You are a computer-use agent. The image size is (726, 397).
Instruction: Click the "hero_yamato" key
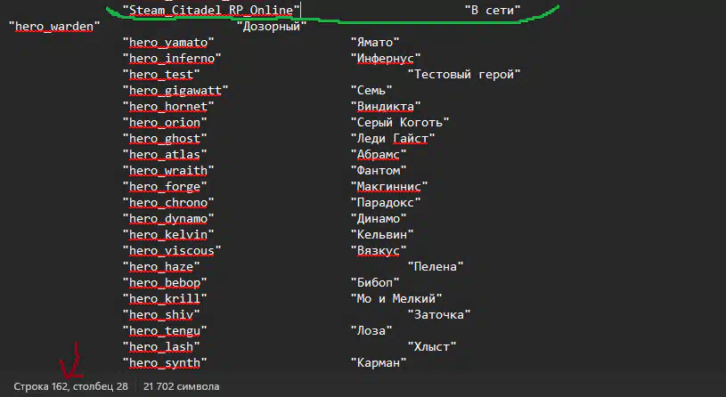pos(168,43)
